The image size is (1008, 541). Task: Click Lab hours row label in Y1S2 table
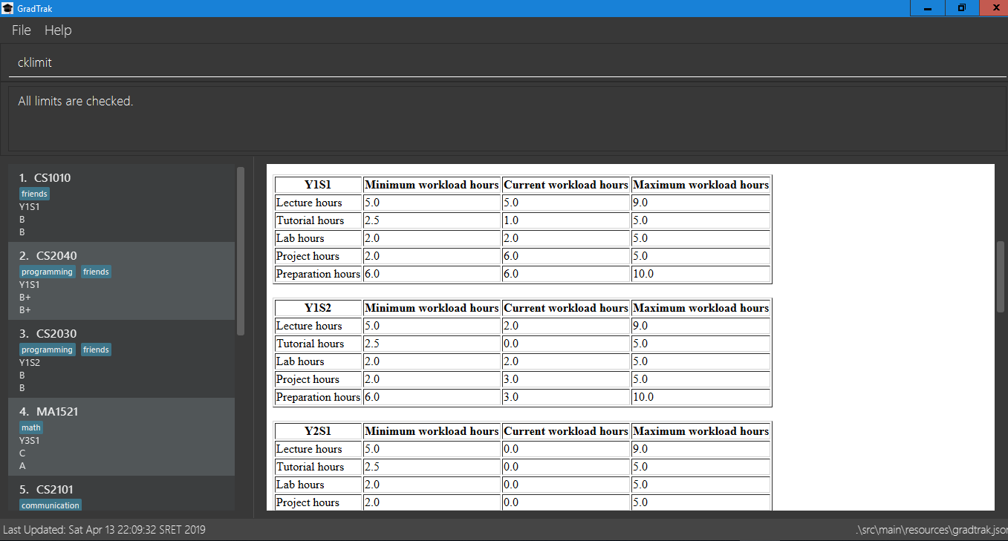point(300,361)
